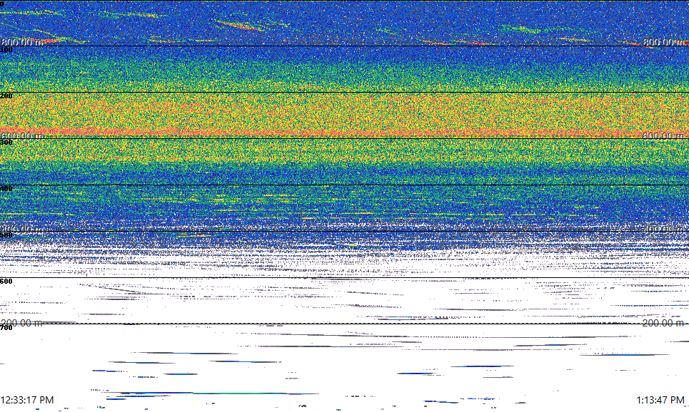Click the right 200.00 m range label
The height and width of the screenshot is (412, 689).
click(664, 323)
